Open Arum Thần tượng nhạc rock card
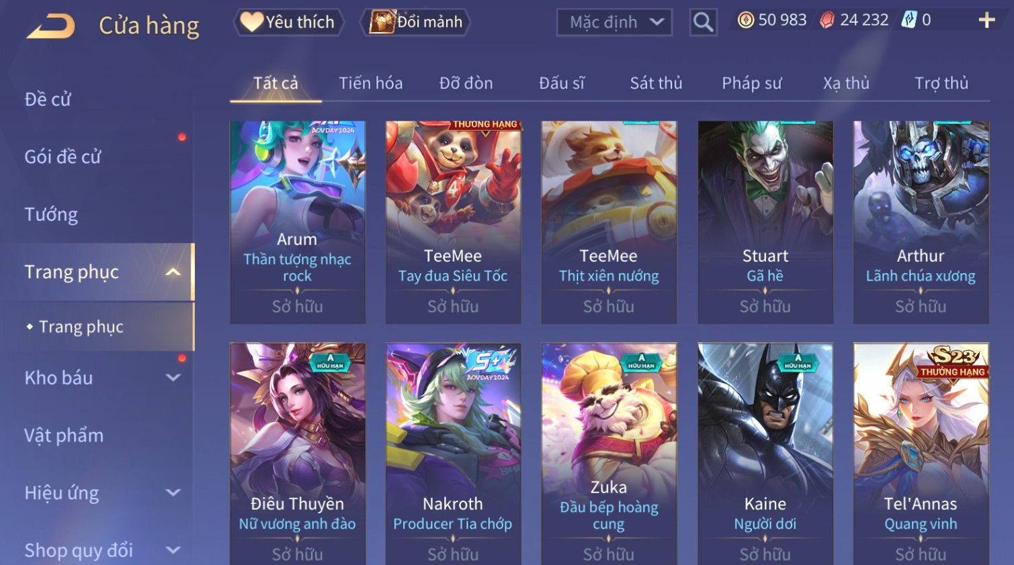Viewport: 1014px width, 565px height. pyautogui.click(x=298, y=222)
